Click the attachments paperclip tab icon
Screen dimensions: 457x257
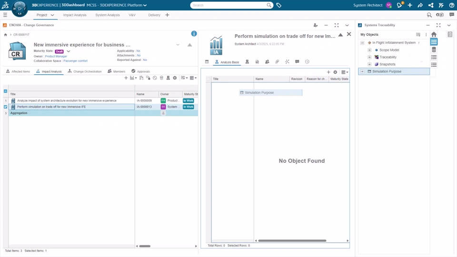click(277, 62)
